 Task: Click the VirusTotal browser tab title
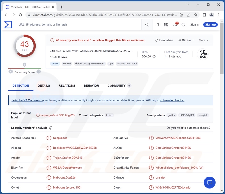(x=30, y=7)
